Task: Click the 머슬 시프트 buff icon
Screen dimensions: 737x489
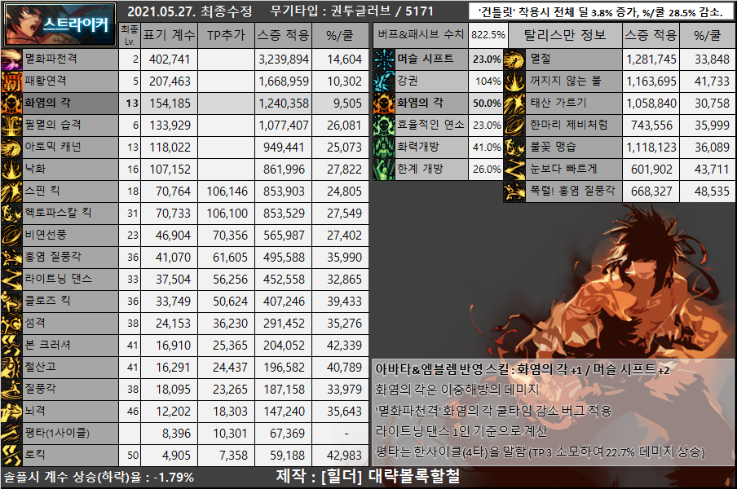Action: pyautogui.click(x=384, y=59)
